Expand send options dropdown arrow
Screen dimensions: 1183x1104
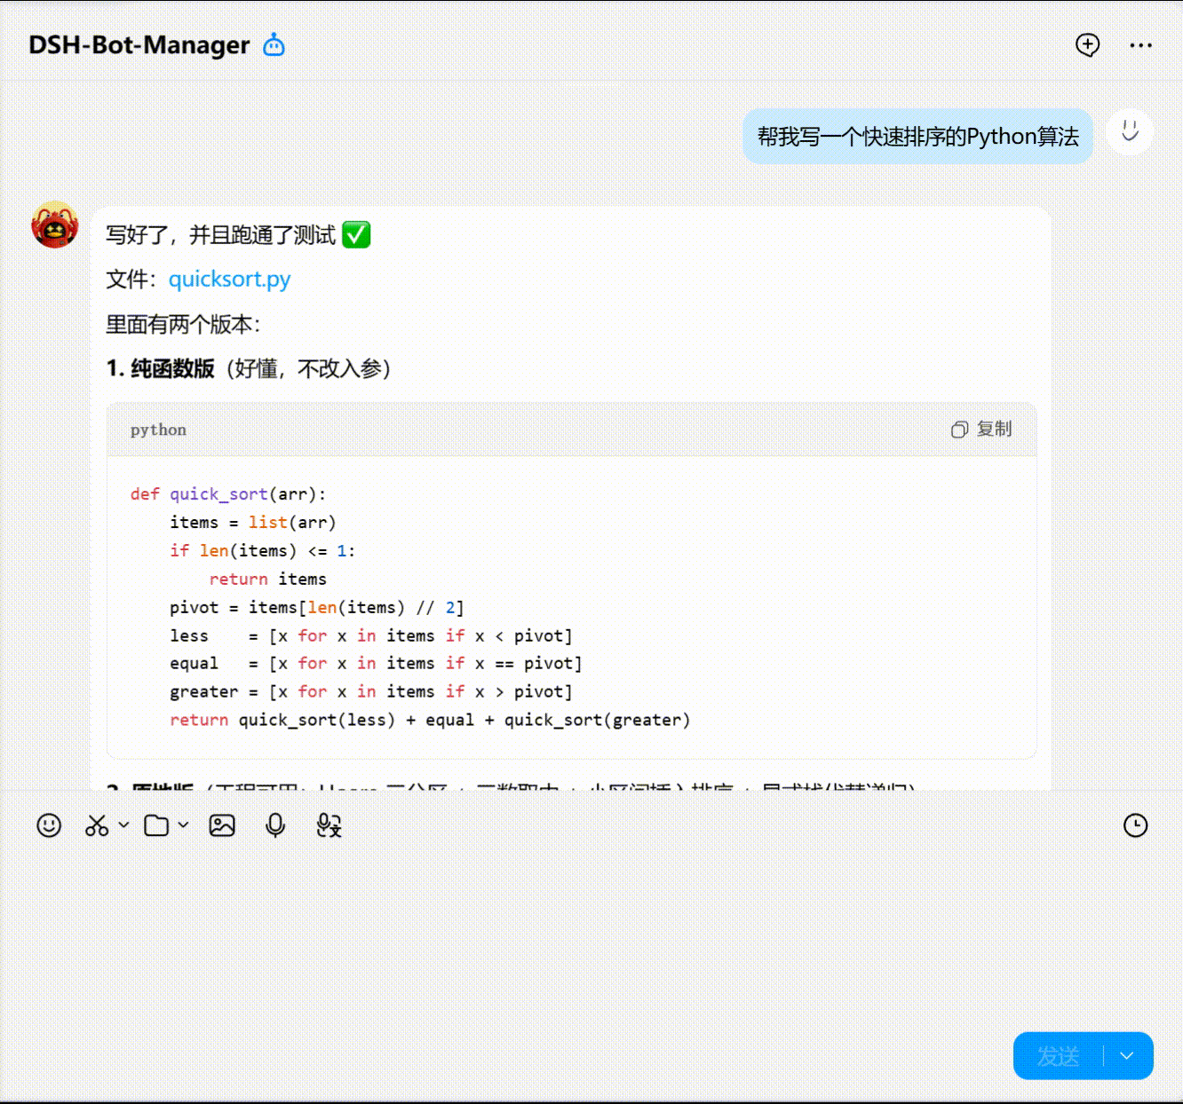tap(1127, 1056)
